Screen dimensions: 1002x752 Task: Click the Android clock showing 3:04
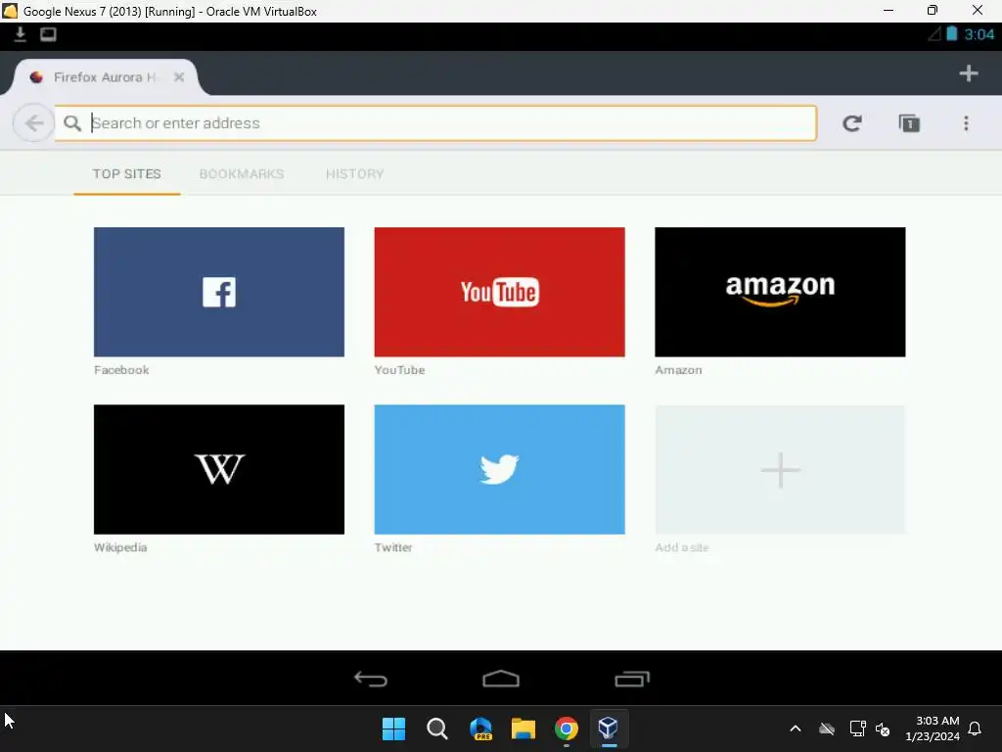(x=979, y=34)
